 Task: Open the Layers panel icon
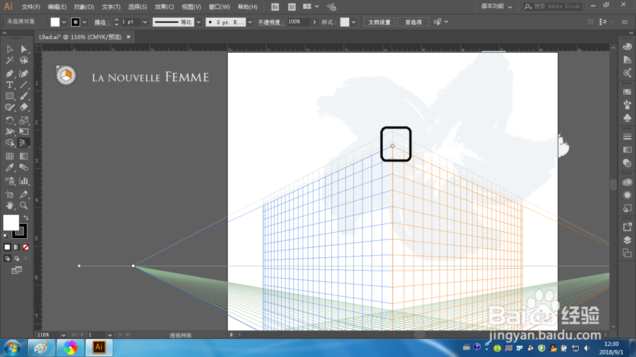[x=627, y=240]
